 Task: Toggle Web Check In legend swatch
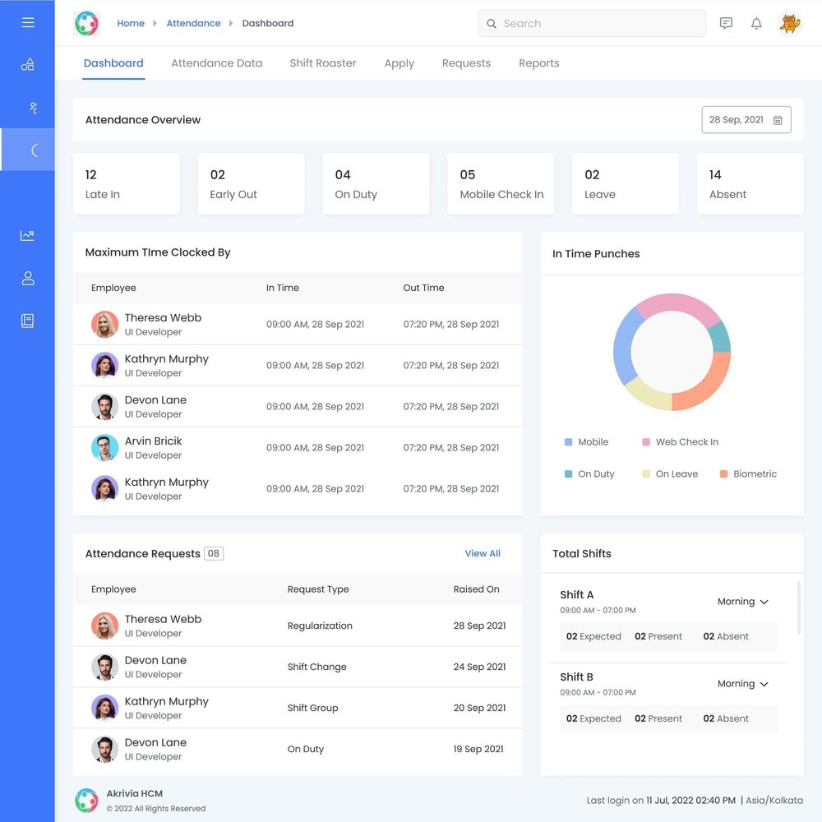pos(646,442)
